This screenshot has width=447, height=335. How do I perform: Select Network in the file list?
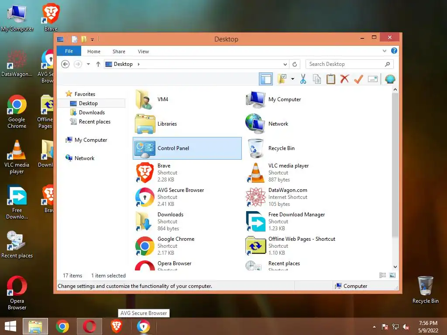[298, 124]
